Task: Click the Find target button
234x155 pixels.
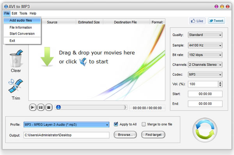Action: click(x=153, y=135)
